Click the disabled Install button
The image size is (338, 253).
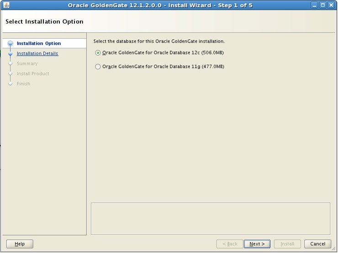287,244
